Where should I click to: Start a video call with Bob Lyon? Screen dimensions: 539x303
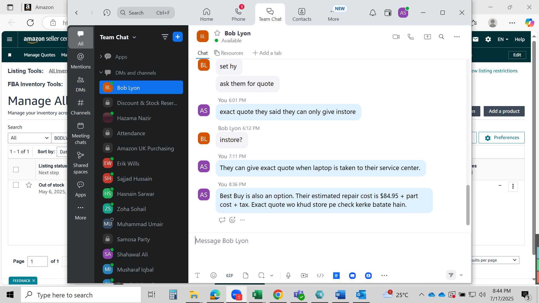(x=396, y=37)
